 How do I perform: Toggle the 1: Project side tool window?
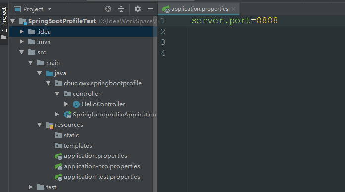click(x=4, y=23)
